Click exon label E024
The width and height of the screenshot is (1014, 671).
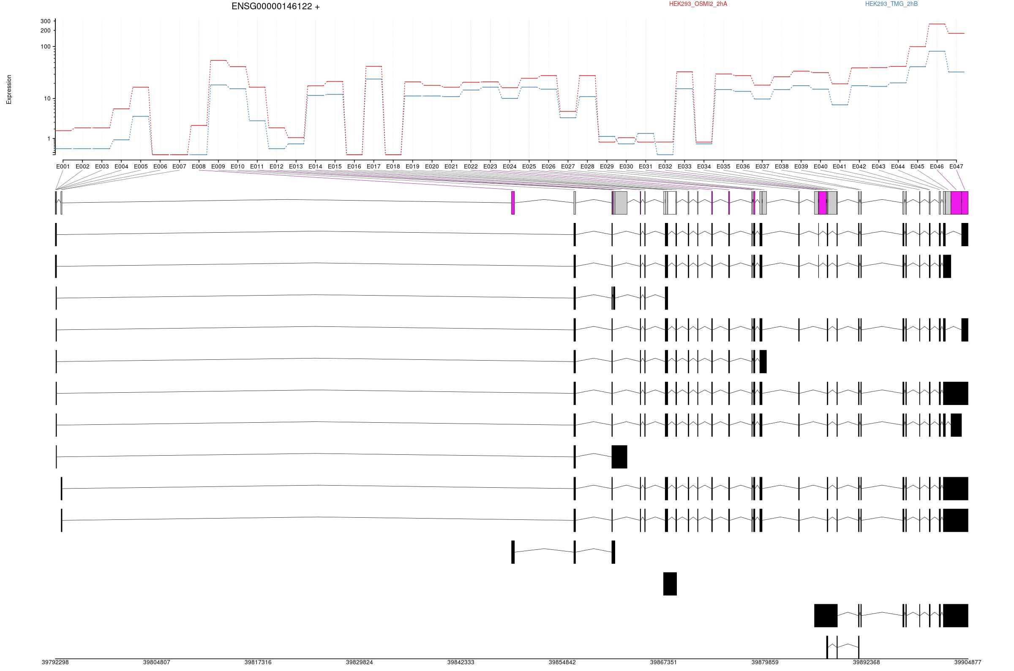point(510,166)
